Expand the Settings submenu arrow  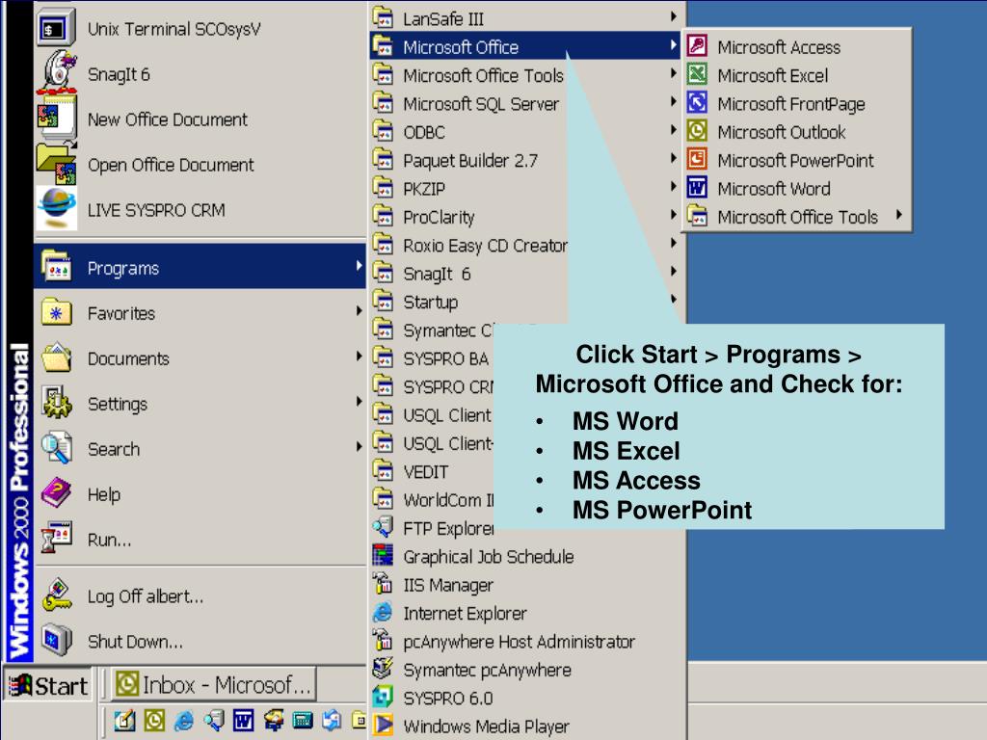coord(359,402)
